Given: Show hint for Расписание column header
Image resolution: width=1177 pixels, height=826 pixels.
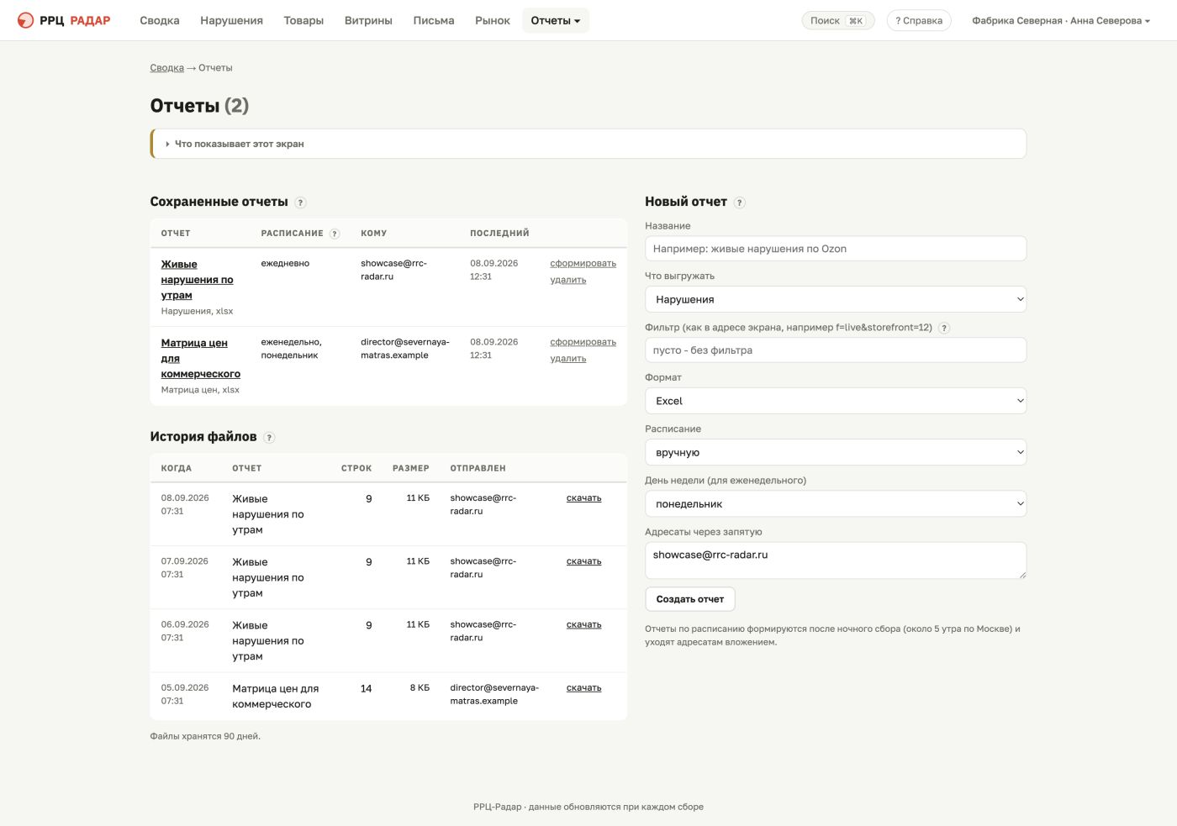Looking at the screenshot, I should [335, 234].
